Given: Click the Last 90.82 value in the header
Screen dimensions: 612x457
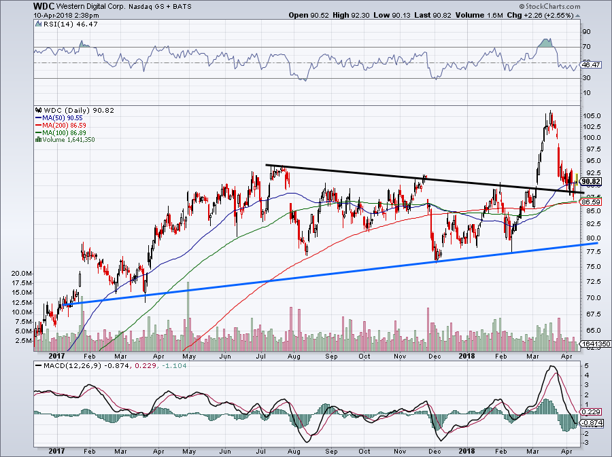Looking at the screenshot, I should click(433, 15).
